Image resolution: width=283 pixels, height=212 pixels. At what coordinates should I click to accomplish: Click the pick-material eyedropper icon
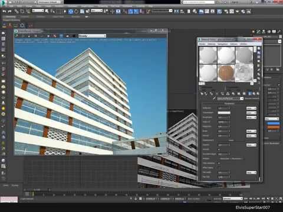(214, 98)
